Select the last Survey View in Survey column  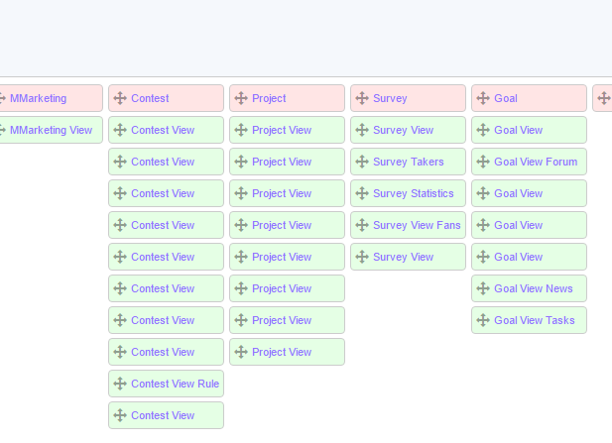[x=403, y=257]
